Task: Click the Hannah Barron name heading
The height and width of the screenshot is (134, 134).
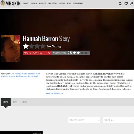Action: pyautogui.click(x=40, y=39)
